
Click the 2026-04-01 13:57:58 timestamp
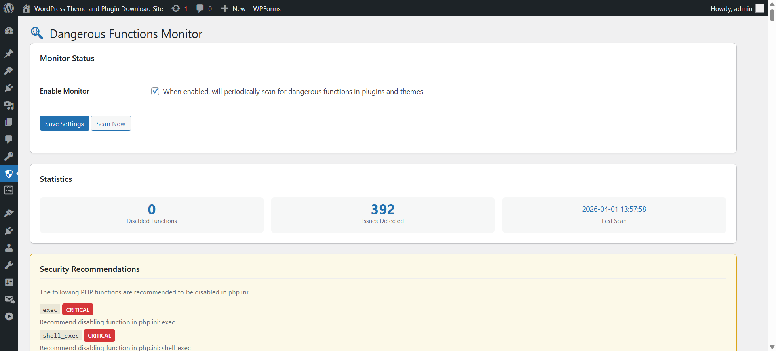click(614, 209)
